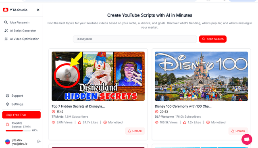Click title Disney 100 Ceremony with 100 Cha...
This screenshot has width=258, height=148.
(183, 106)
